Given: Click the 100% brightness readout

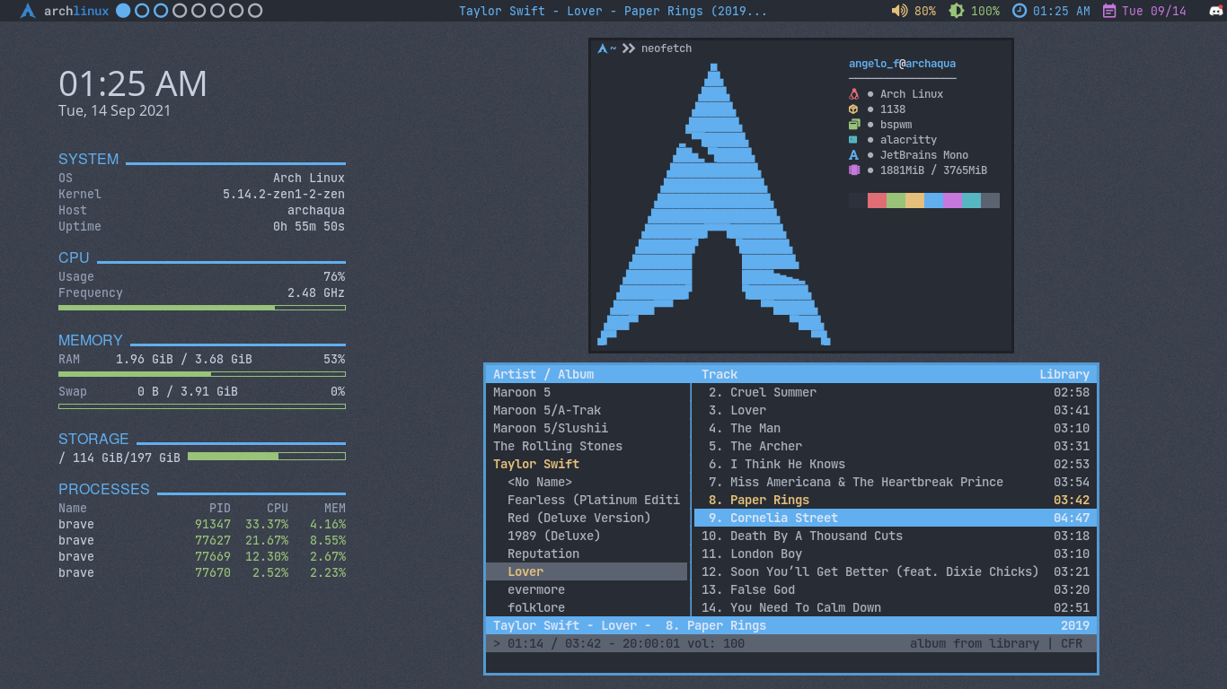Looking at the screenshot, I should [x=985, y=11].
